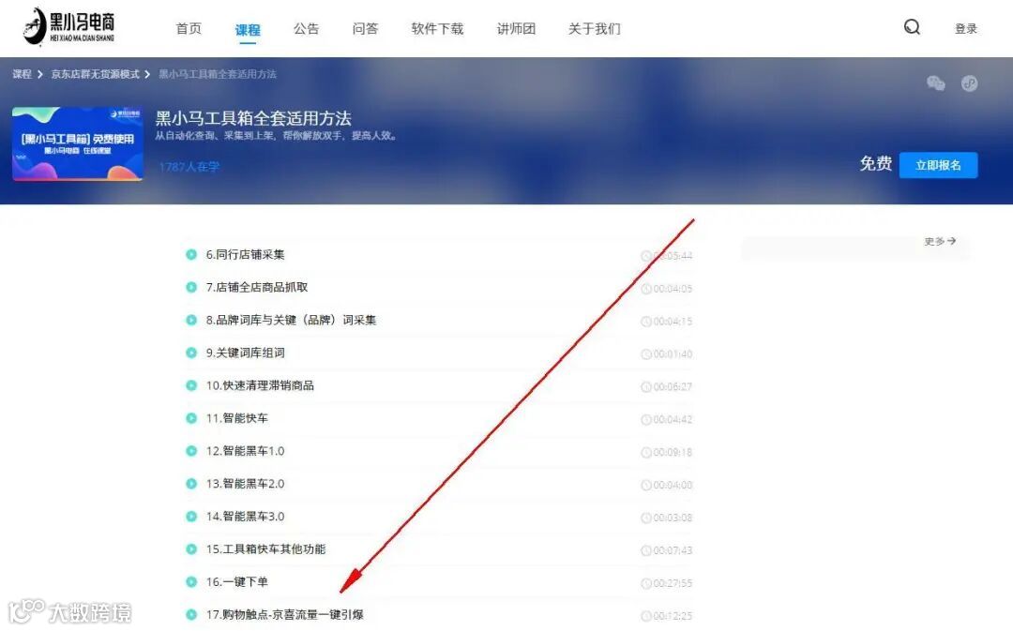Image resolution: width=1013 pixels, height=631 pixels.
Task: Open lesson 10.快速清理滞销商品
Action: (260, 385)
